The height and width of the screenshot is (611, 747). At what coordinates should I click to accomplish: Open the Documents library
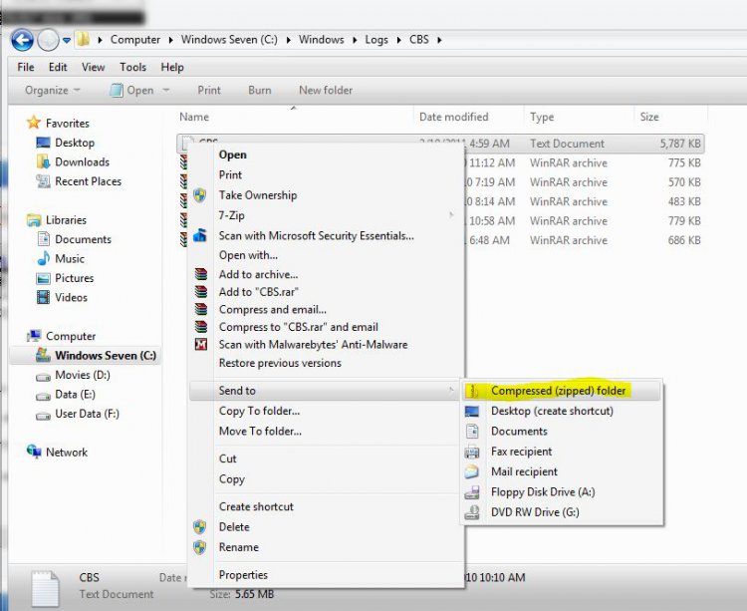click(x=83, y=239)
